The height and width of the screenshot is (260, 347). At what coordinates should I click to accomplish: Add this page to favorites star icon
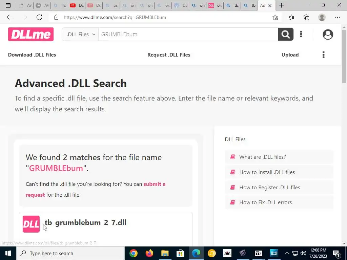[x=275, y=17]
